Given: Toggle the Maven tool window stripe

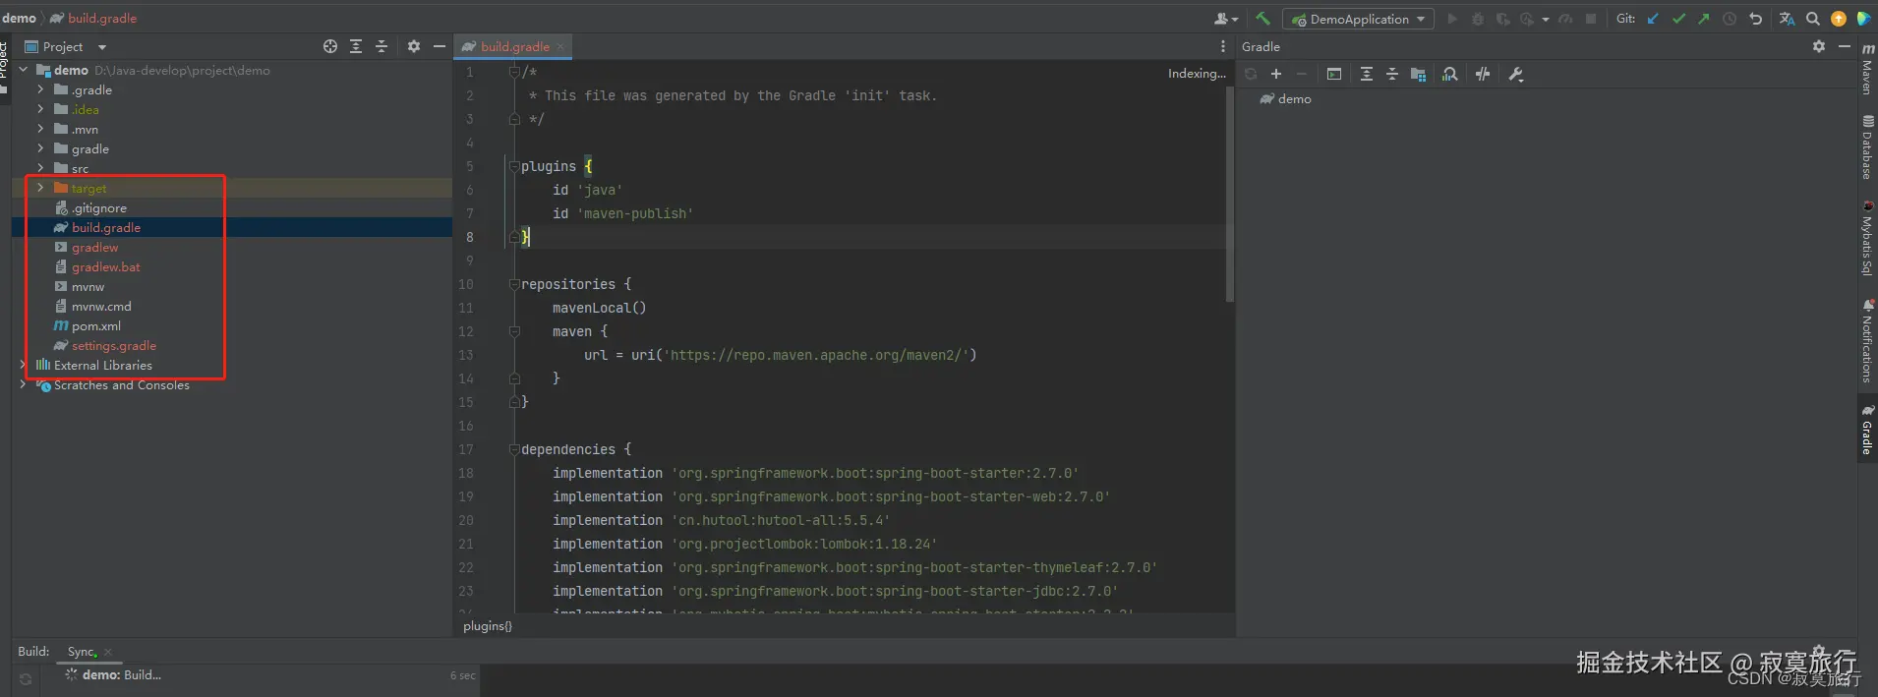Looking at the screenshot, I should (x=1867, y=71).
